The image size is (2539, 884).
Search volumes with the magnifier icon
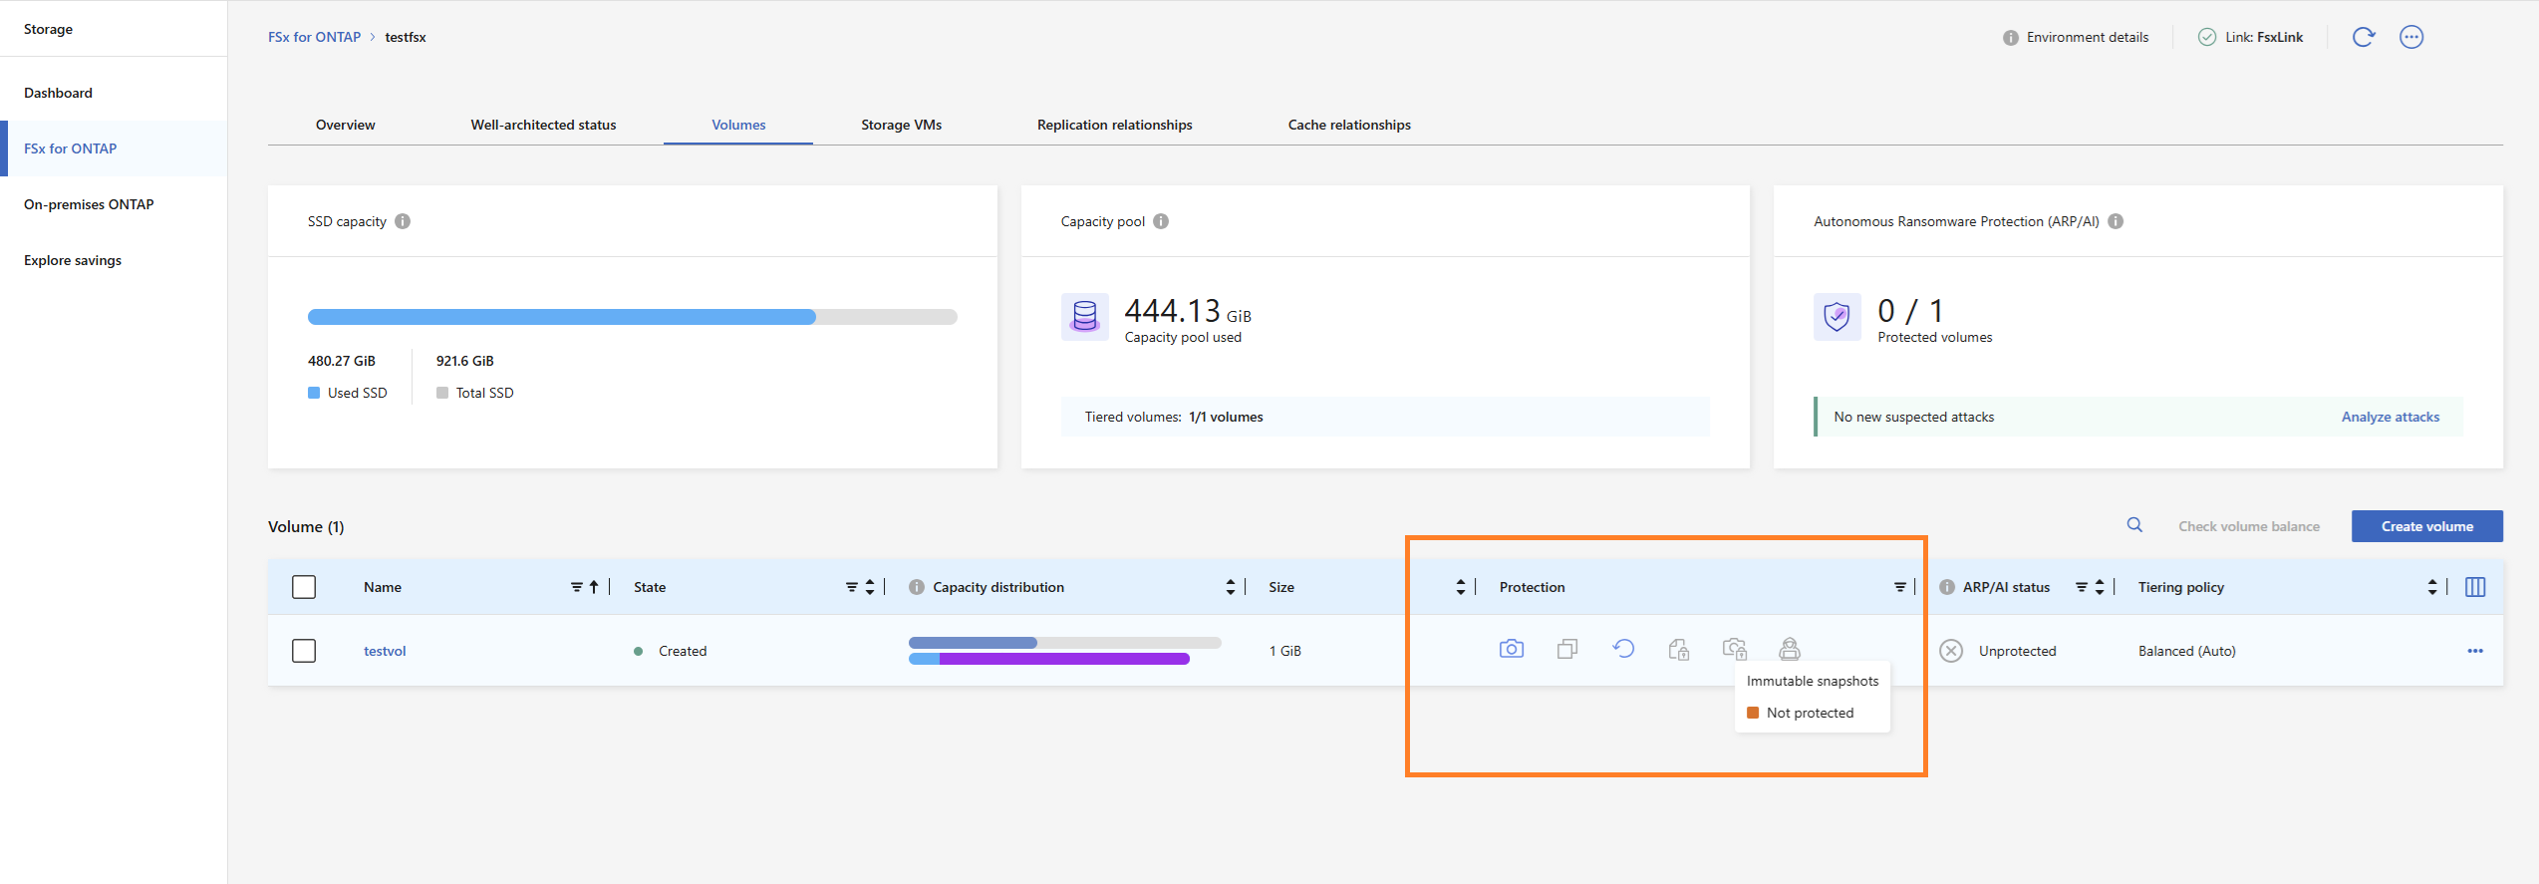pos(2134,525)
